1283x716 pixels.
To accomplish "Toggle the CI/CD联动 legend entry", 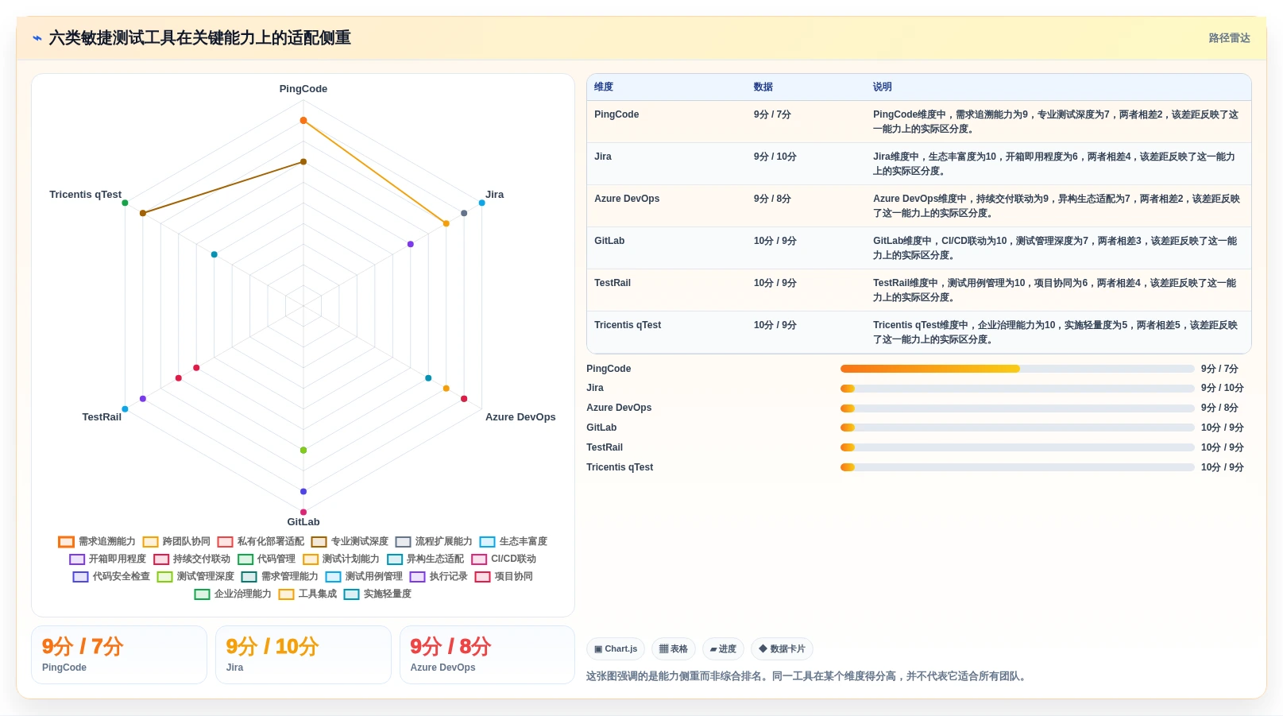I will (504, 559).
